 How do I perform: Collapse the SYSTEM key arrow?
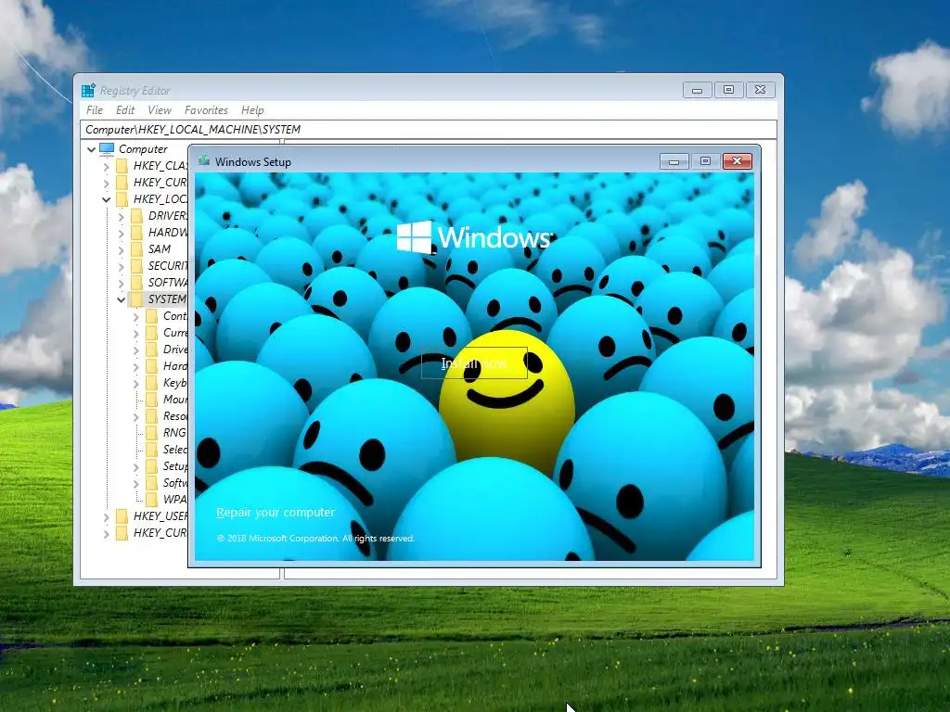(x=121, y=299)
